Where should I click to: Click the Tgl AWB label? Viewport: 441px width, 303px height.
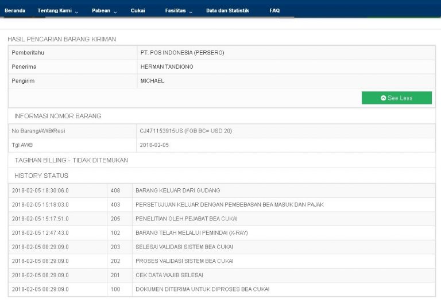22,145
